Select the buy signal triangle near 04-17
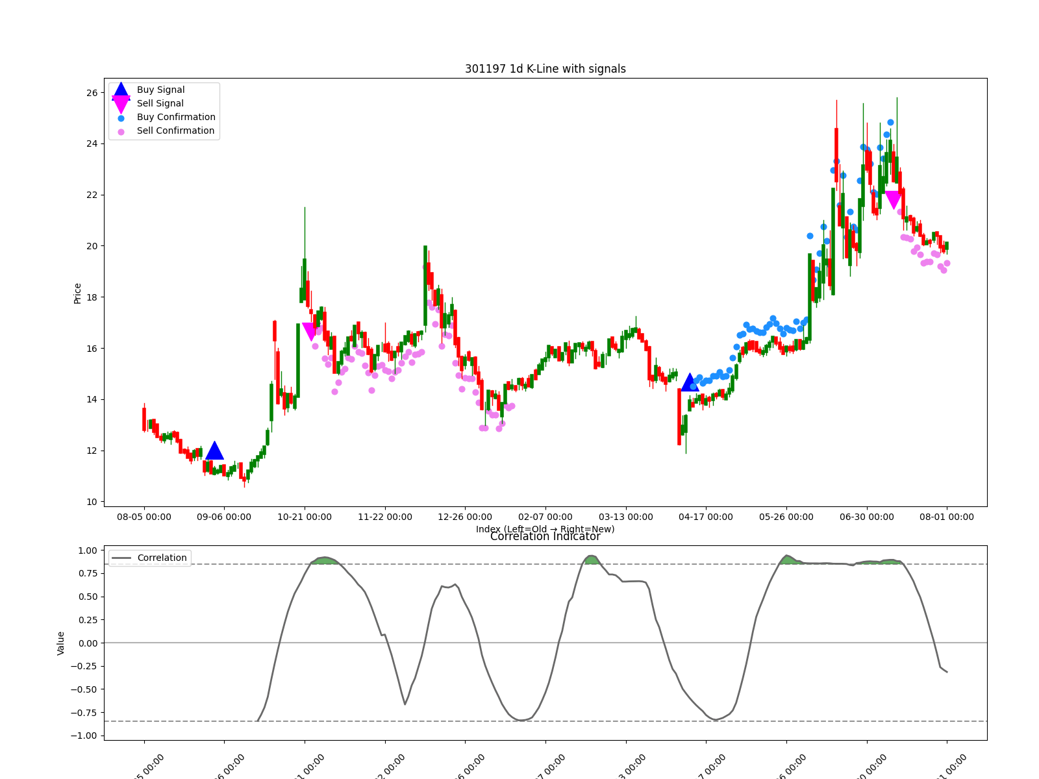 click(x=690, y=382)
